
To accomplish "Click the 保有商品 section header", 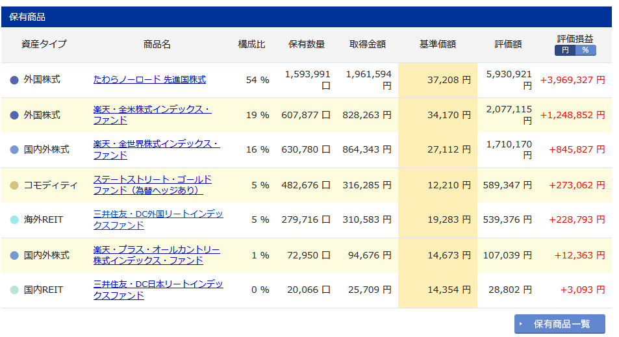I will click(307, 17).
